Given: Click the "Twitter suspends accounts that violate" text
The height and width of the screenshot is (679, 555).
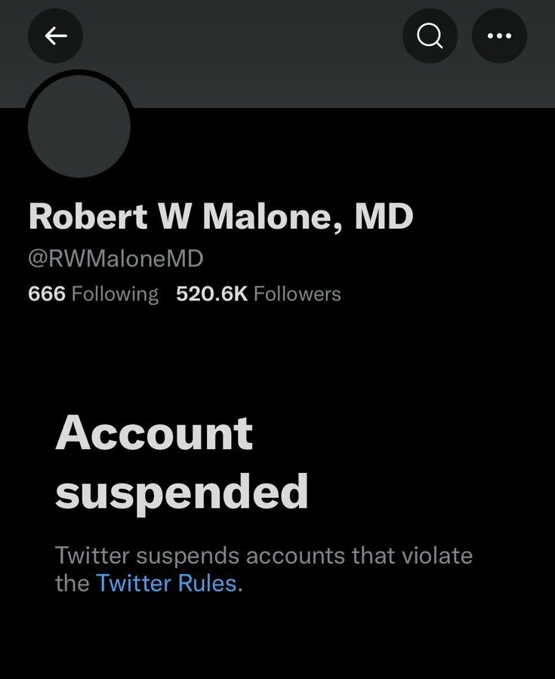Looking at the screenshot, I should (264, 556).
